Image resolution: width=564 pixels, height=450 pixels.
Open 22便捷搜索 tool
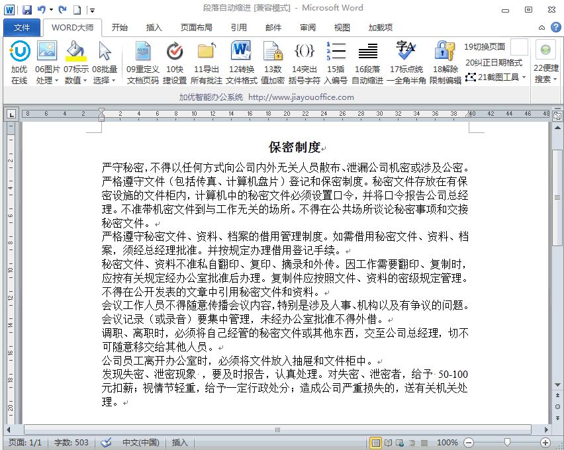coord(545,61)
